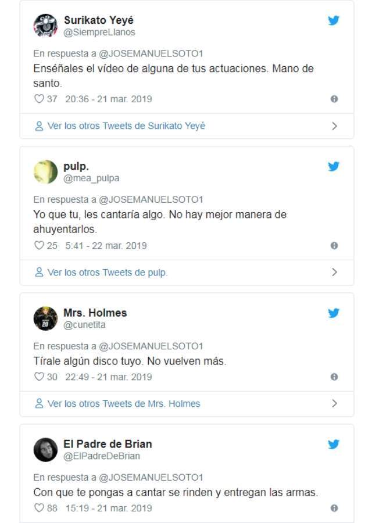372x523 pixels.
Task: Click the Twitter bird icon on pulp.'s tweet
Action: point(334,166)
